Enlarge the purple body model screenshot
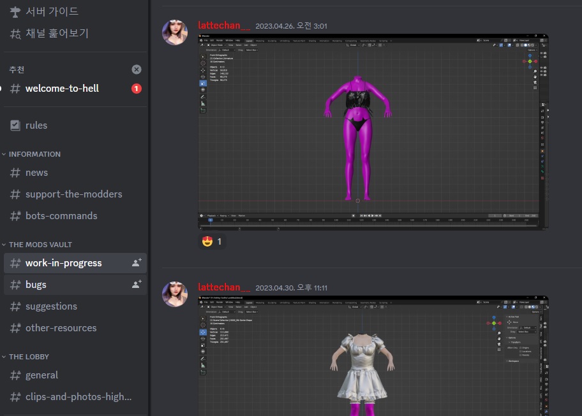 point(373,132)
